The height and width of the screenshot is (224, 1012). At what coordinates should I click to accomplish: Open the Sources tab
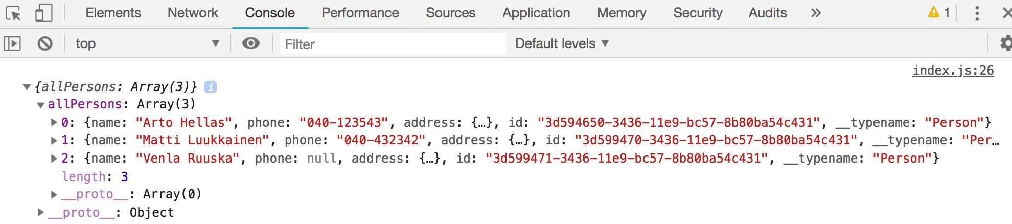click(451, 13)
